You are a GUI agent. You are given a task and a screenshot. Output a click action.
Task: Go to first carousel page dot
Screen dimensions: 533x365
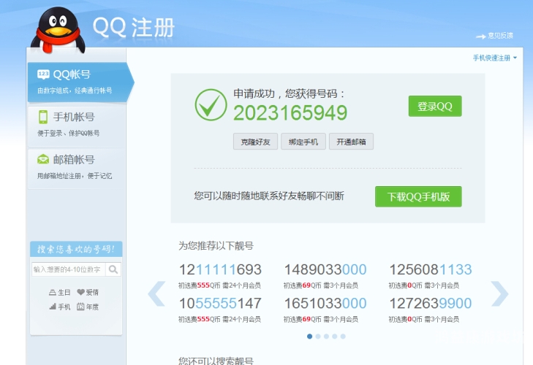[310, 336]
